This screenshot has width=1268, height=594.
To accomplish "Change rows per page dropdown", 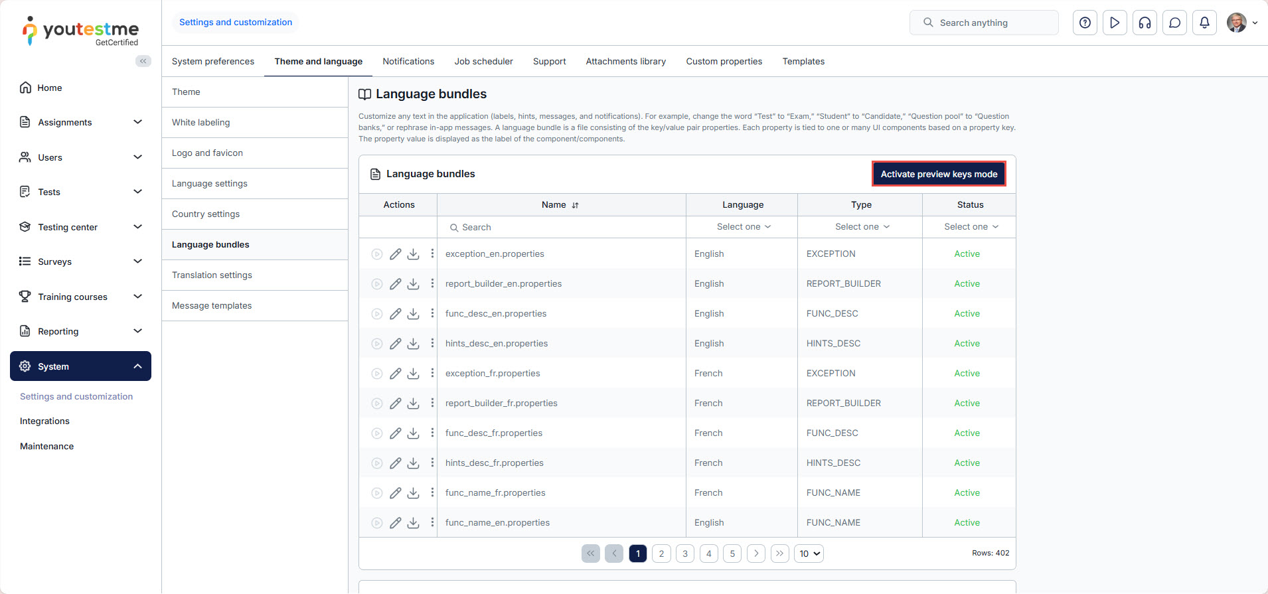I will (x=809, y=554).
